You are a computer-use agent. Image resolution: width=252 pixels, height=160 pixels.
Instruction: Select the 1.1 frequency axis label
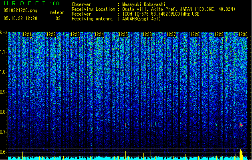coord(3,52)
